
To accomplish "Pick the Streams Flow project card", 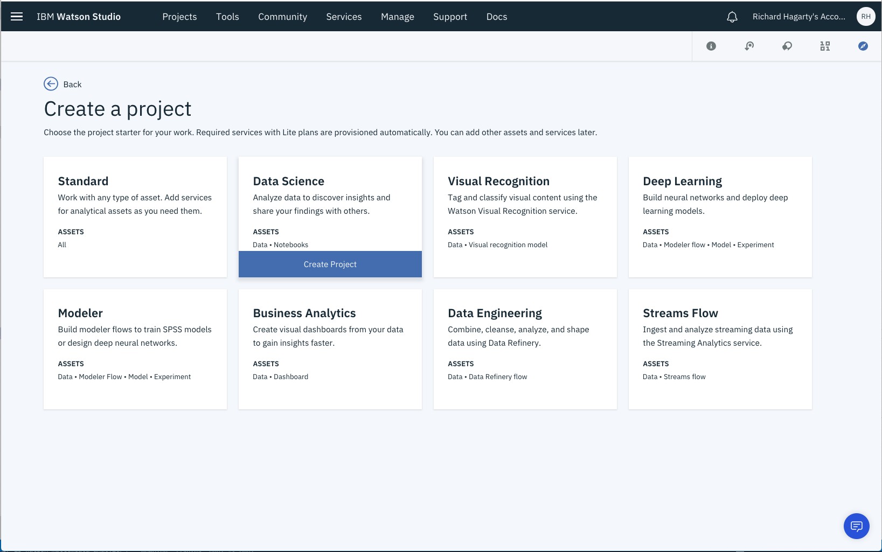I will 720,349.
